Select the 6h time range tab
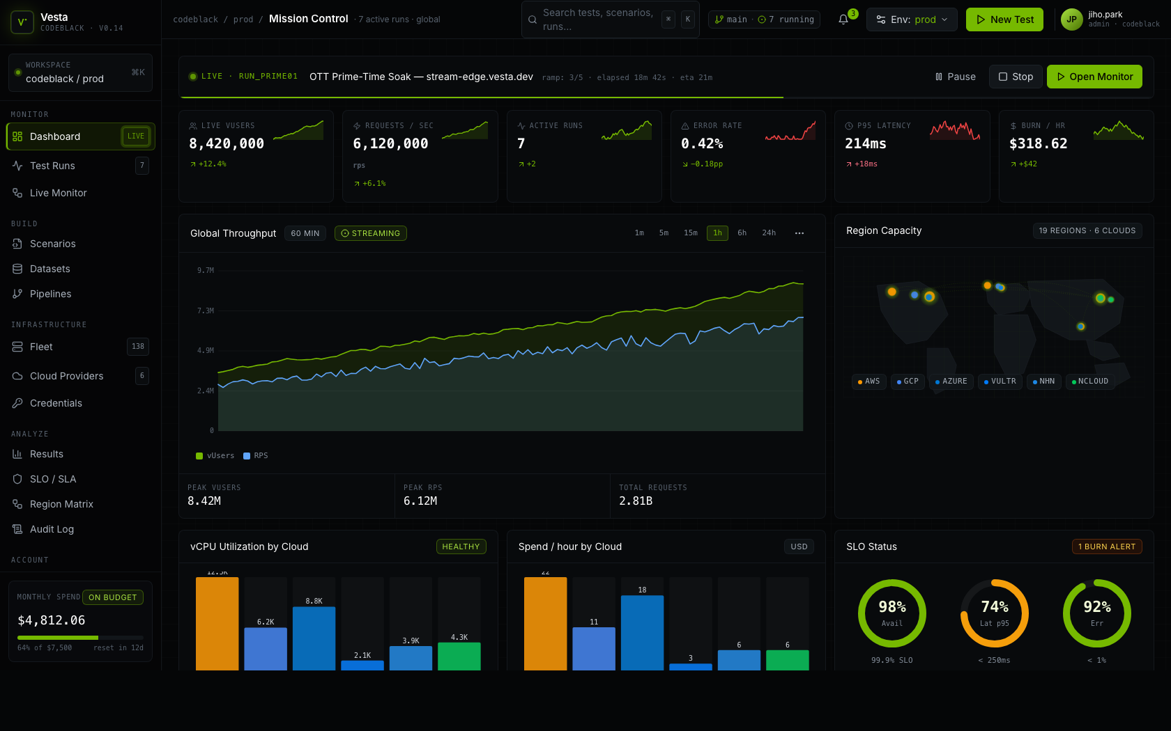1171x731 pixels. click(742, 233)
